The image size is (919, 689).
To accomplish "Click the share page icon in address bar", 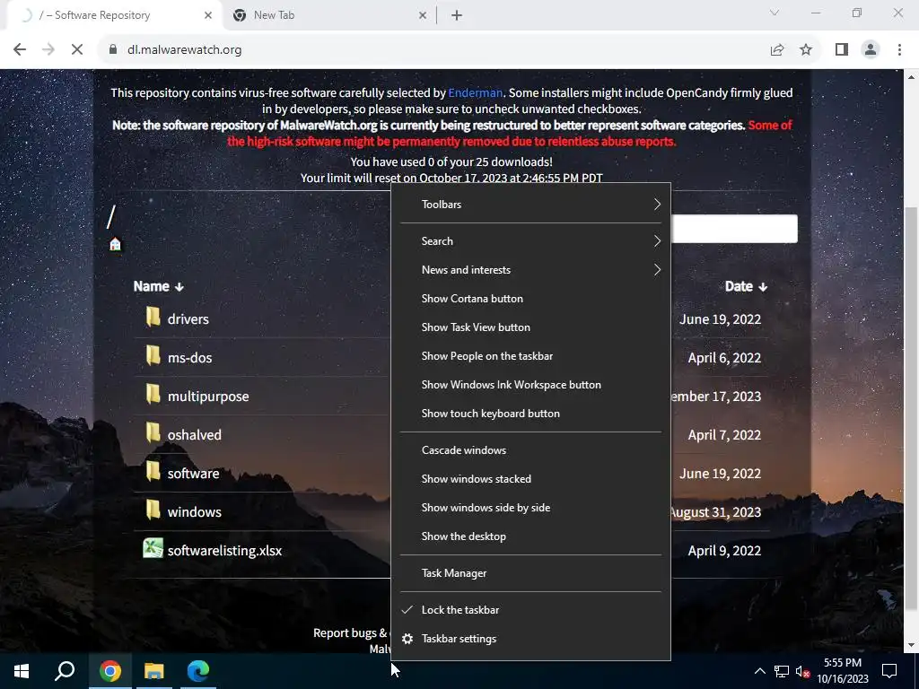I will click(x=777, y=50).
